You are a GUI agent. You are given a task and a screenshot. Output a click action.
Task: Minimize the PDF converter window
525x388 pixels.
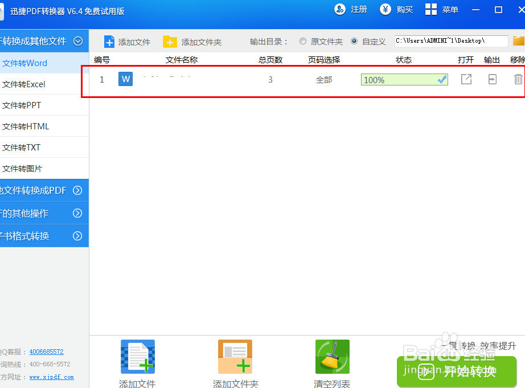click(475, 10)
